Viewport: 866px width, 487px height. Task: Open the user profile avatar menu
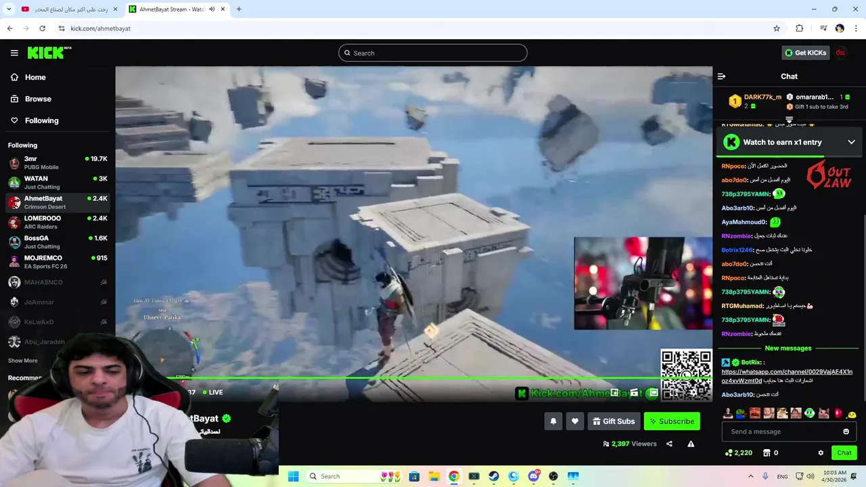click(840, 53)
